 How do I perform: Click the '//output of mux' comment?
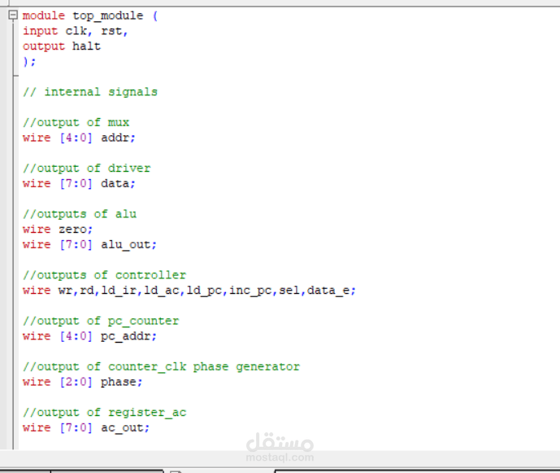pos(76,122)
